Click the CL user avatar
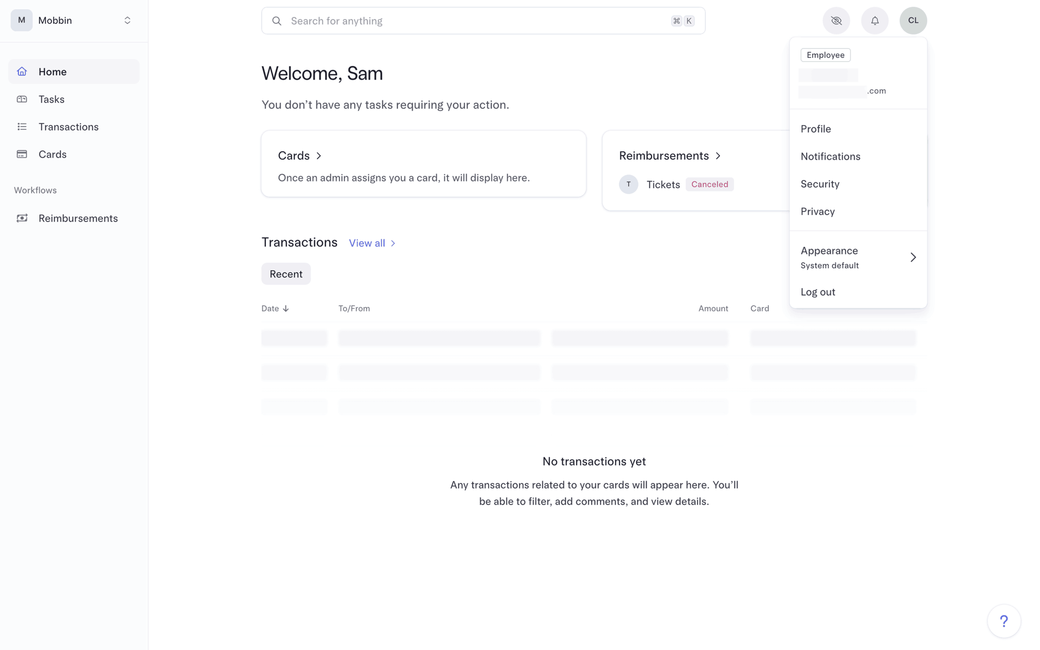The width and height of the screenshot is (1040, 650). tap(913, 21)
